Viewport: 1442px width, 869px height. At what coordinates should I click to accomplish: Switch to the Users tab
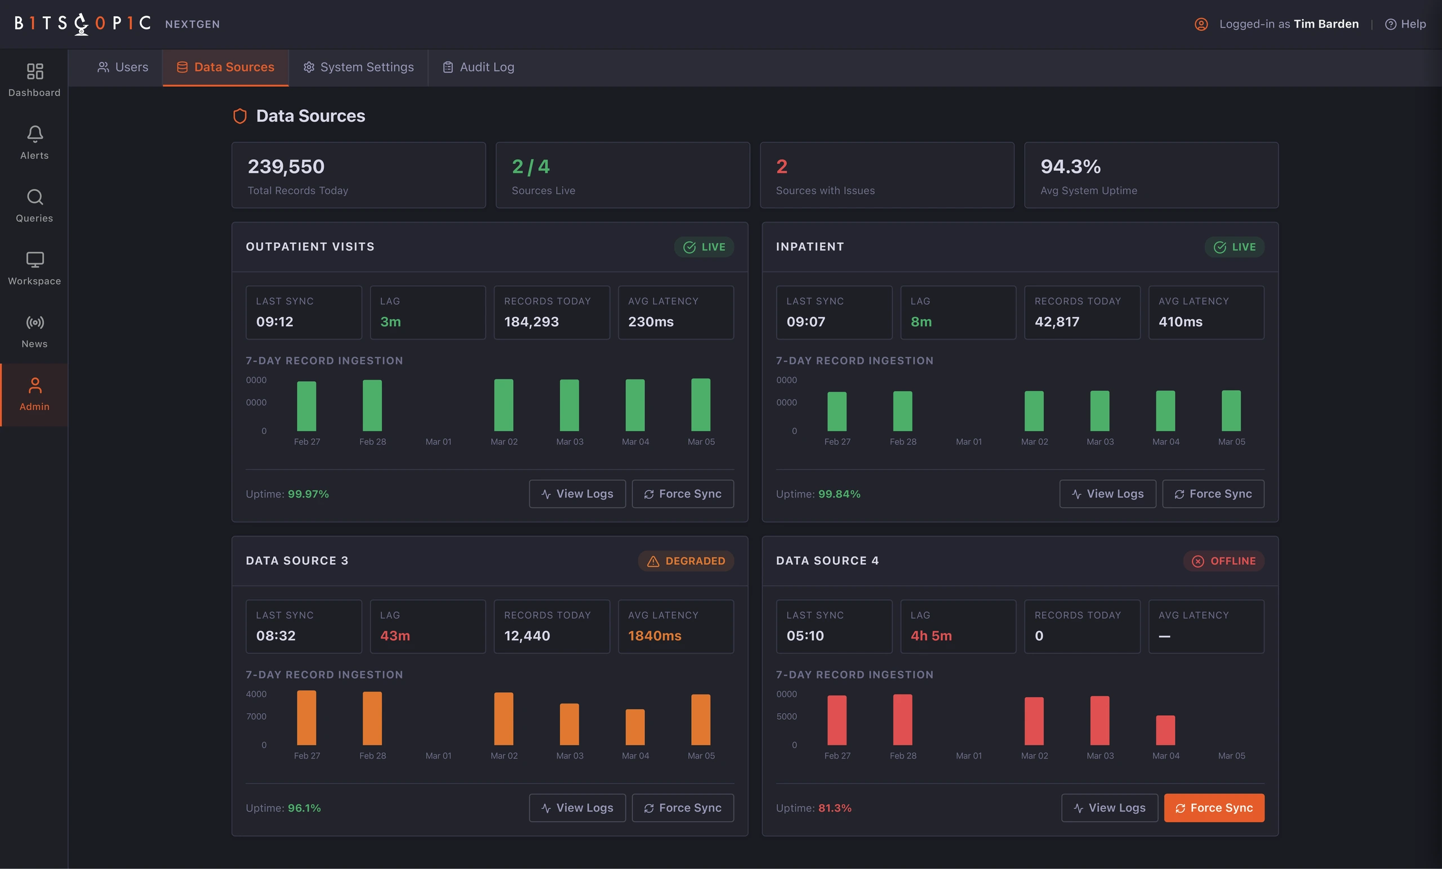122,67
